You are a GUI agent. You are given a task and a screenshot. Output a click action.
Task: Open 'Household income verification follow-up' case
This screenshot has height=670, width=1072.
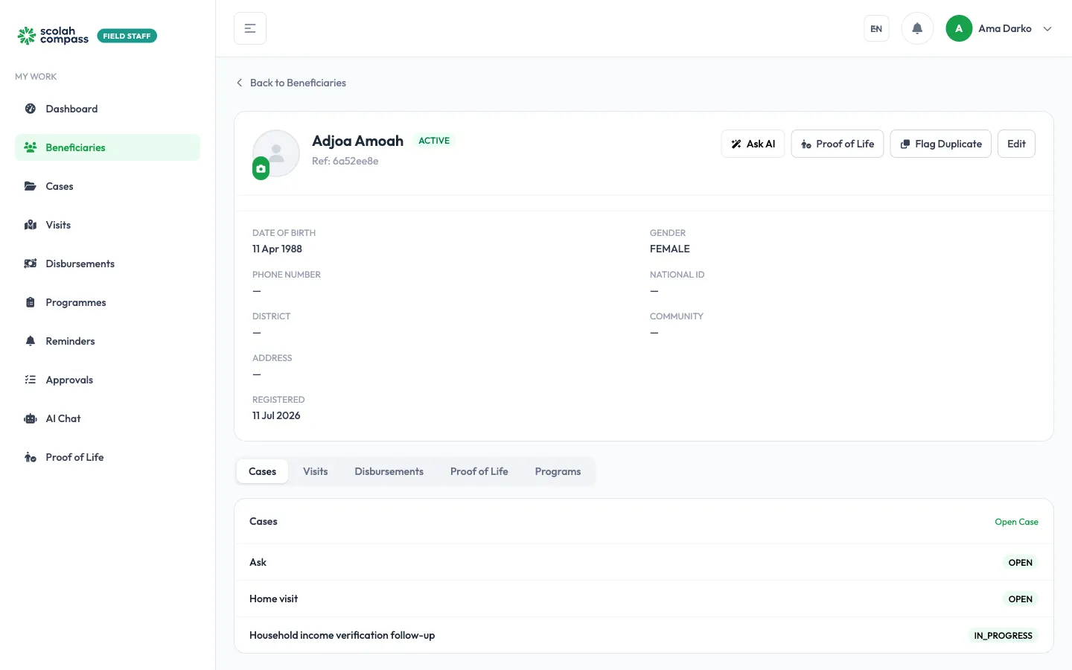tap(644, 635)
